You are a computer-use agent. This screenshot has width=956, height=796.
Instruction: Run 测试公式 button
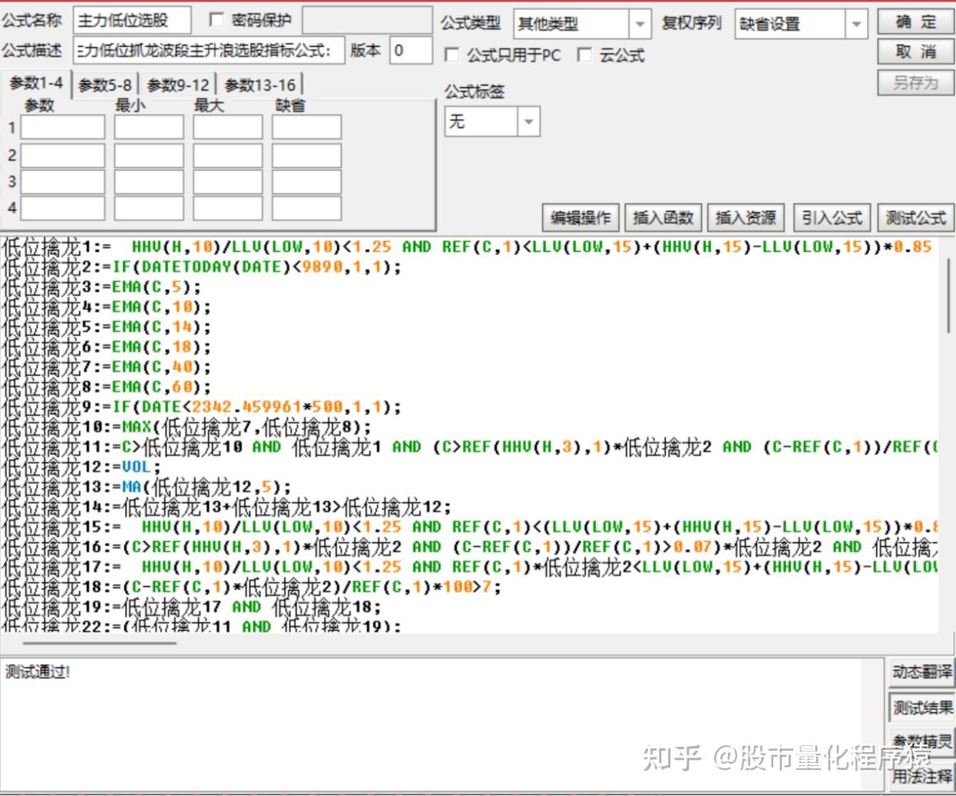[915, 218]
